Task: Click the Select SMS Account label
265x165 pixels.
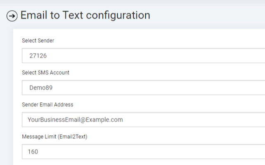Action: pyautogui.click(x=45, y=73)
